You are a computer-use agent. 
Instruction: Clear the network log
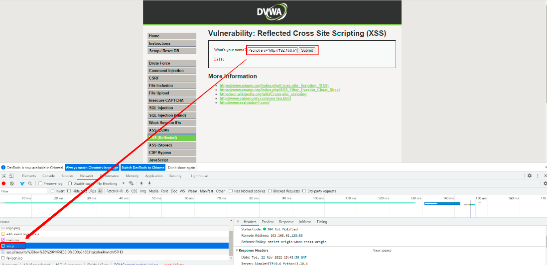[x=12, y=183]
